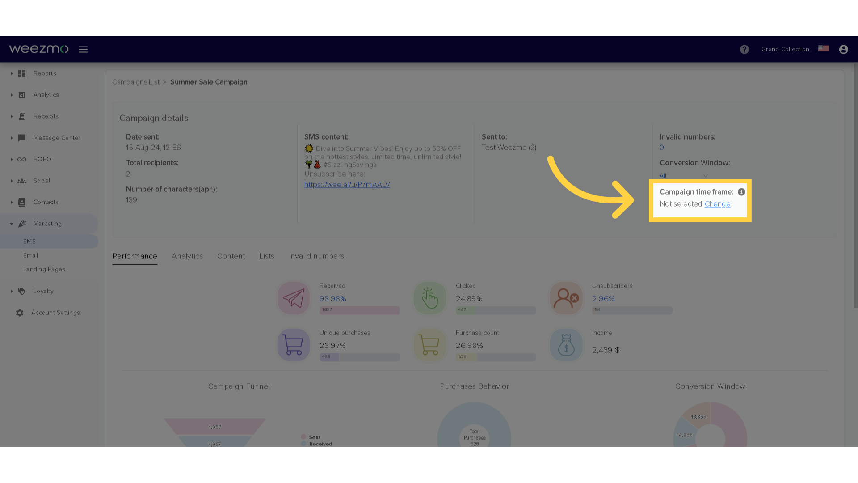858x483 pixels.
Task: Click the Received progress bar
Action: 359,310
